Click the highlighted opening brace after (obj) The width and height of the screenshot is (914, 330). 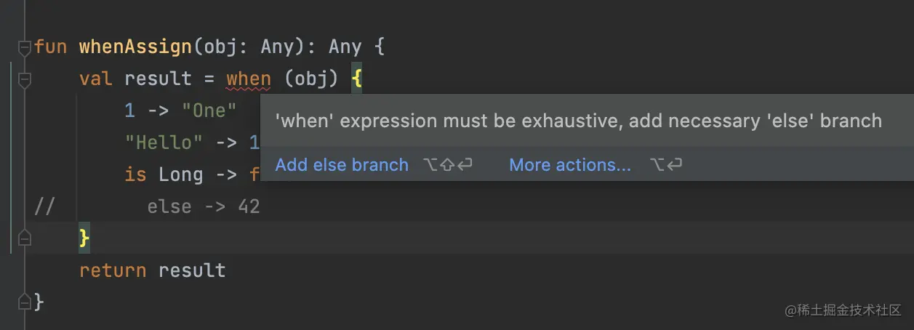[357, 79]
